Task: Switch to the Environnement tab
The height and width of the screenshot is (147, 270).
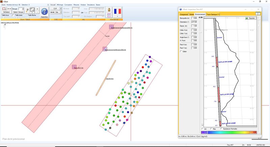Action: [200, 14]
